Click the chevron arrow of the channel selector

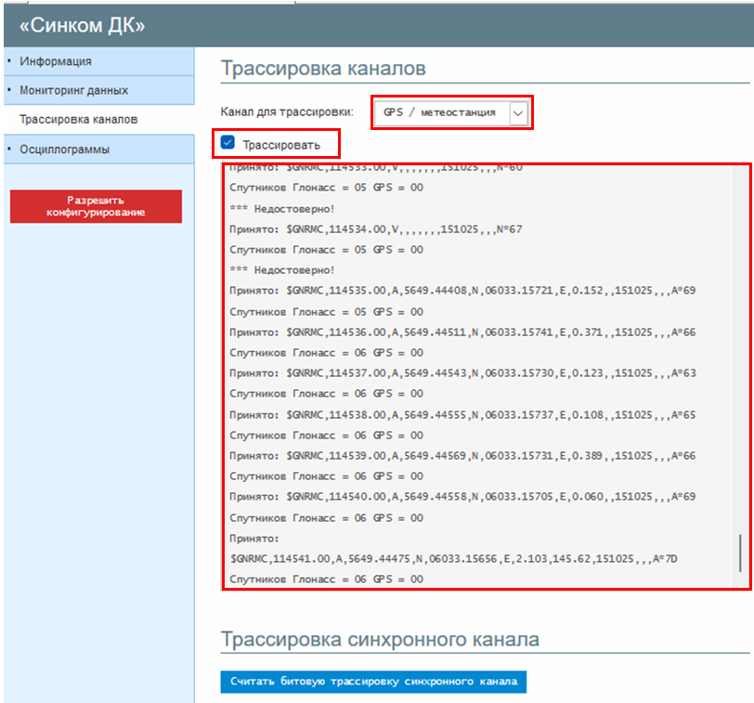[518, 113]
